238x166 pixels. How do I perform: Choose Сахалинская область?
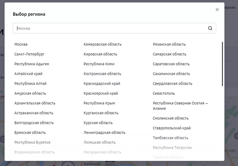(171, 74)
